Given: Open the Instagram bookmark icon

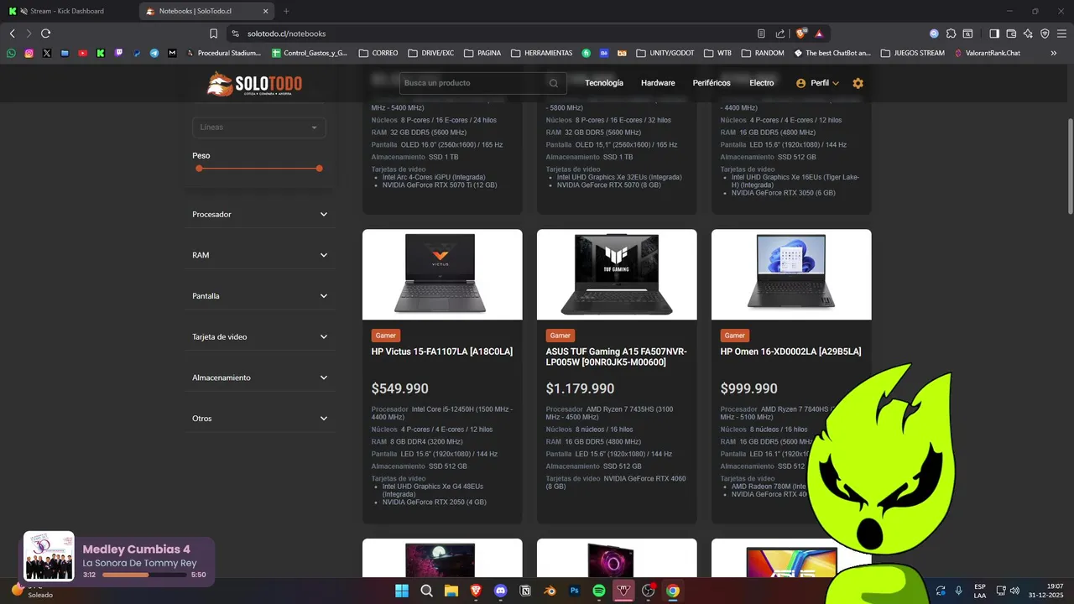Looking at the screenshot, I should point(29,53).
